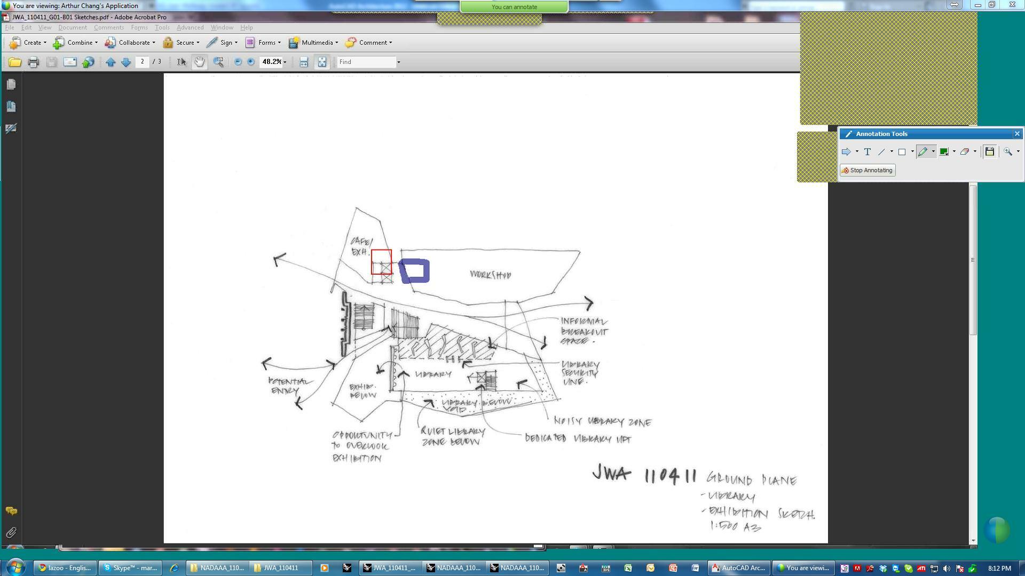Toggle the highlighter pen annotation tool
The image size is (1025, 576).
click(x=922, y=152)
